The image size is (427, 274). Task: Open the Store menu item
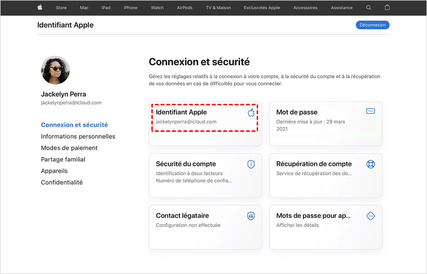[61, 8]
